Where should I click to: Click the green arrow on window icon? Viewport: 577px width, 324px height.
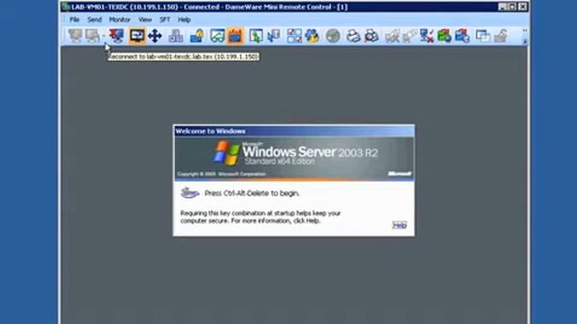256,36
